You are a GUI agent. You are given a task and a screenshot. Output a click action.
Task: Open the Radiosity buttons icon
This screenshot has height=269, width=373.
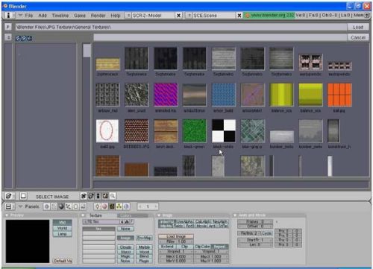coord(119,206)
